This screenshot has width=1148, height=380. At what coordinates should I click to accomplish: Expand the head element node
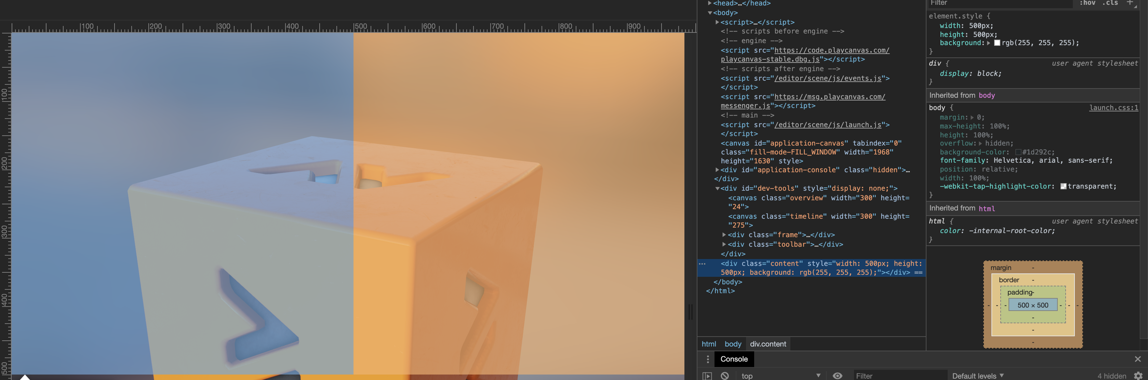pyautogui.click(x=709, y=3)
